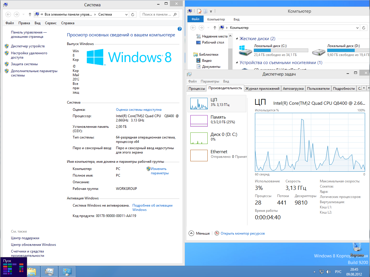Switch to the Журнал приложений tab
Image resolution: width=370 pixels, height=277 pixels.
tap(262, 89)
